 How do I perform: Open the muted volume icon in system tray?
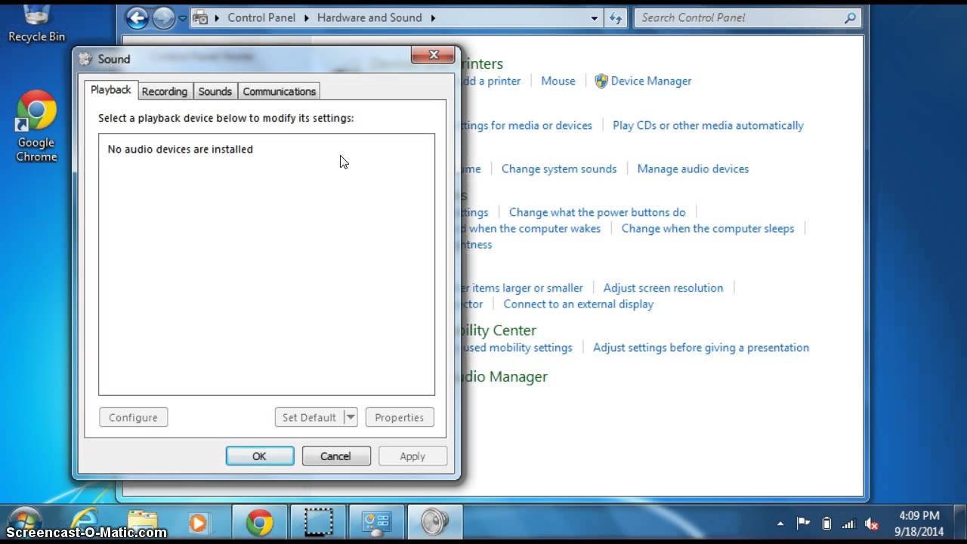[871, 523]
